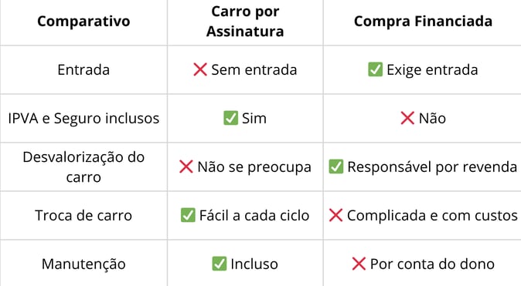Select the Manutenção row label
The width and height of the screenshot is (521, 286).
[83, 264]
